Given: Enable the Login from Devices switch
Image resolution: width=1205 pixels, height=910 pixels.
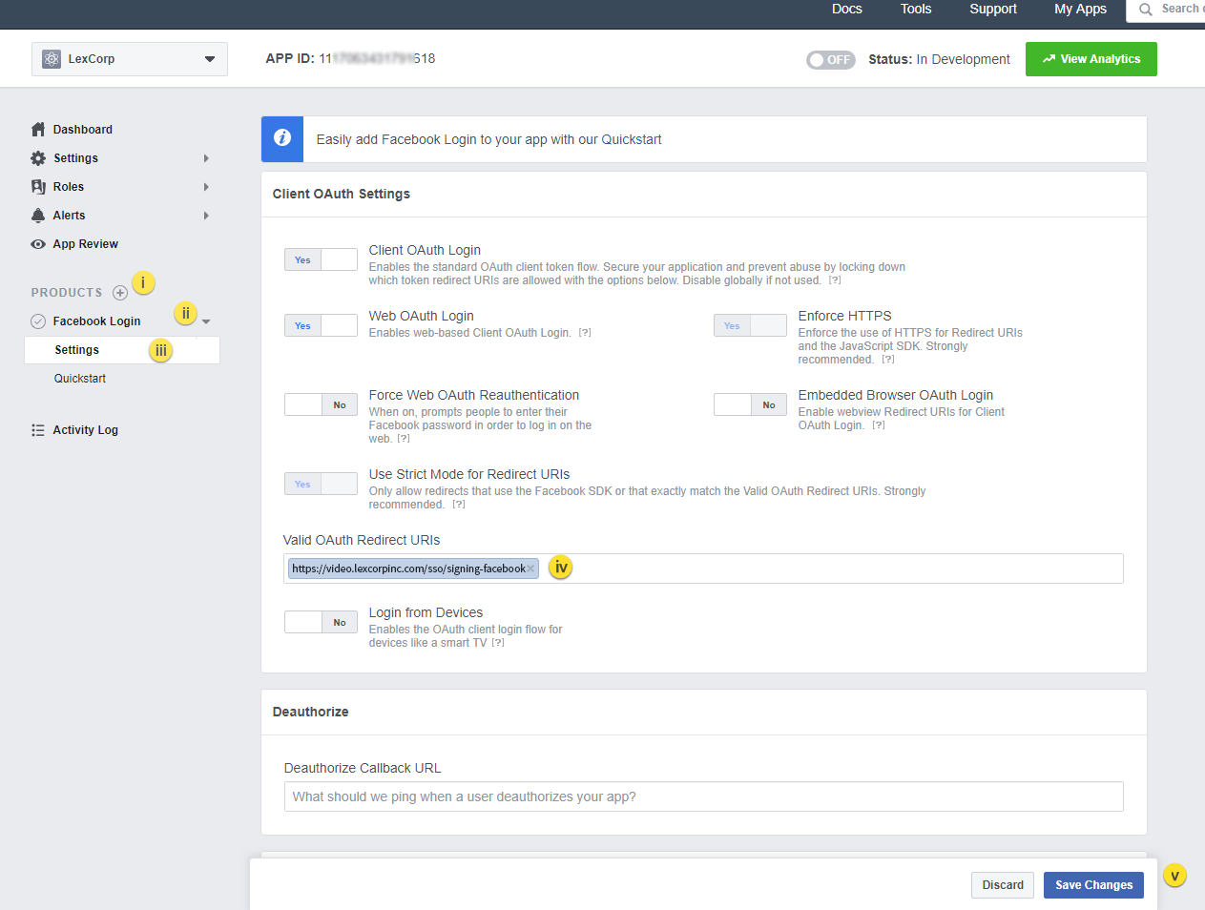Looking at the screenshot, I should pos(321,622).
